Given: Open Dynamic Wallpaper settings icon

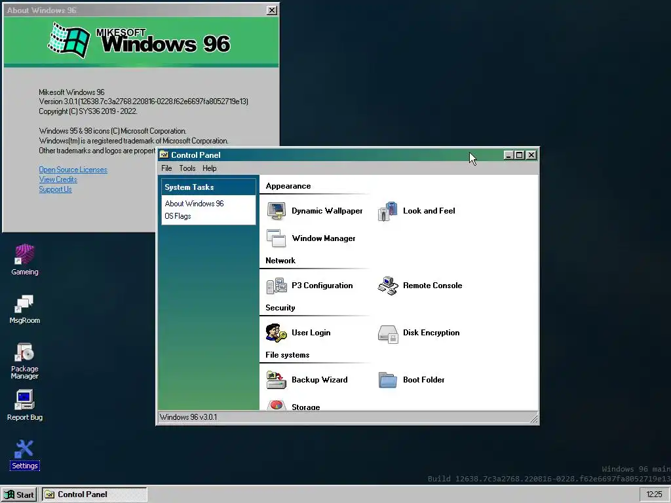Looking at the screenshot, I should pos(277,211).
